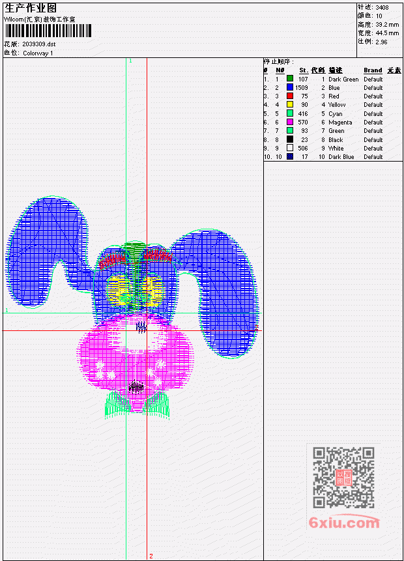Click 'Default' brand in the Red row

click(373, 96)
